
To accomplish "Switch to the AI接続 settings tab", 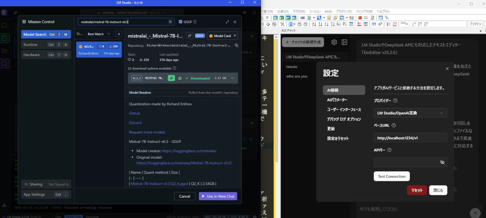I will (344, 90).
